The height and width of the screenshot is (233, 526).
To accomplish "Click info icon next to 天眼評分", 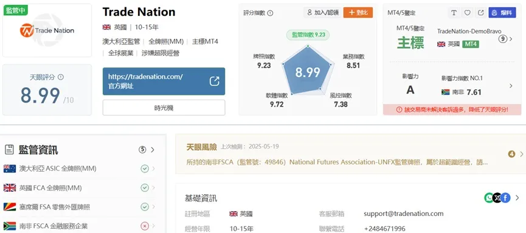I will (x=61, y=77).
